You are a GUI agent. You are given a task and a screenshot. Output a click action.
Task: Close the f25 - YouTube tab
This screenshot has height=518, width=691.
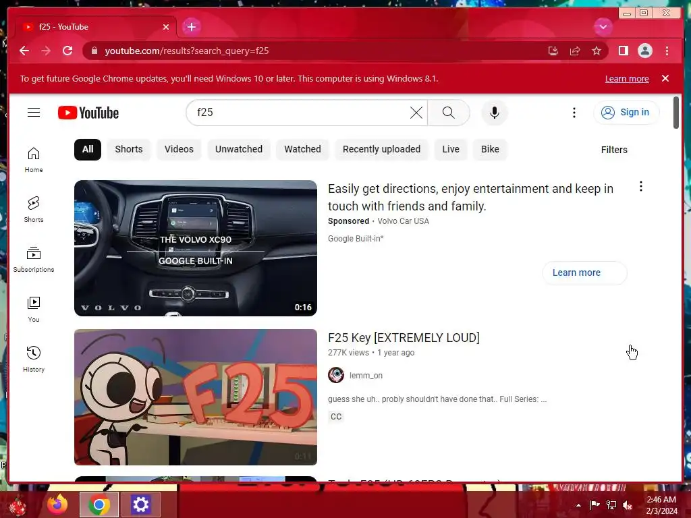coord(166,27)
